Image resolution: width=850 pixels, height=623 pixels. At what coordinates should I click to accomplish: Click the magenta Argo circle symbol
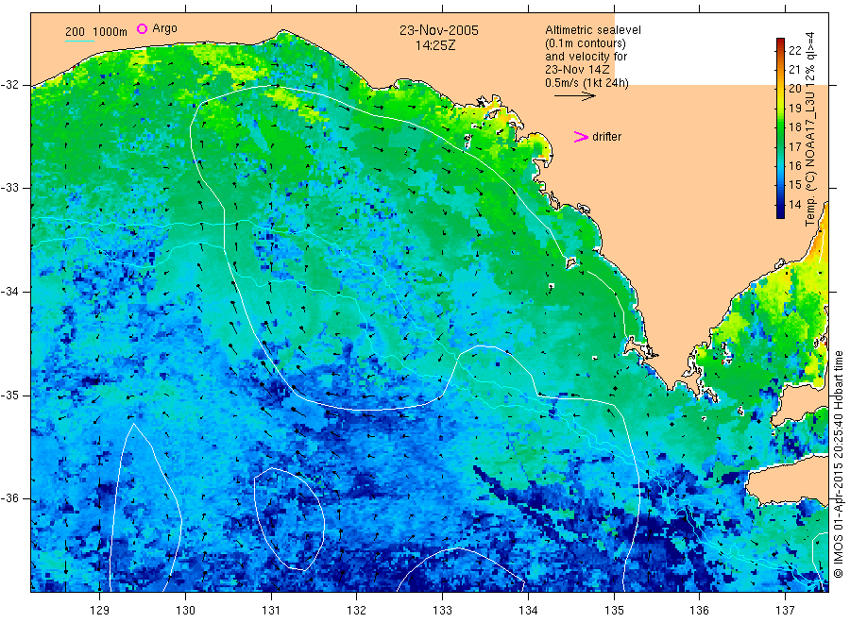tap(142, 28)
